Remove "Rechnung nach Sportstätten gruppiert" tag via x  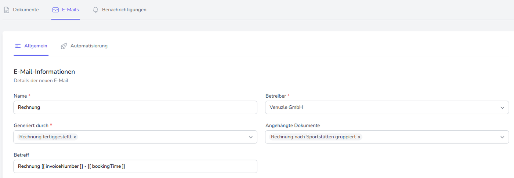[359, 137]
